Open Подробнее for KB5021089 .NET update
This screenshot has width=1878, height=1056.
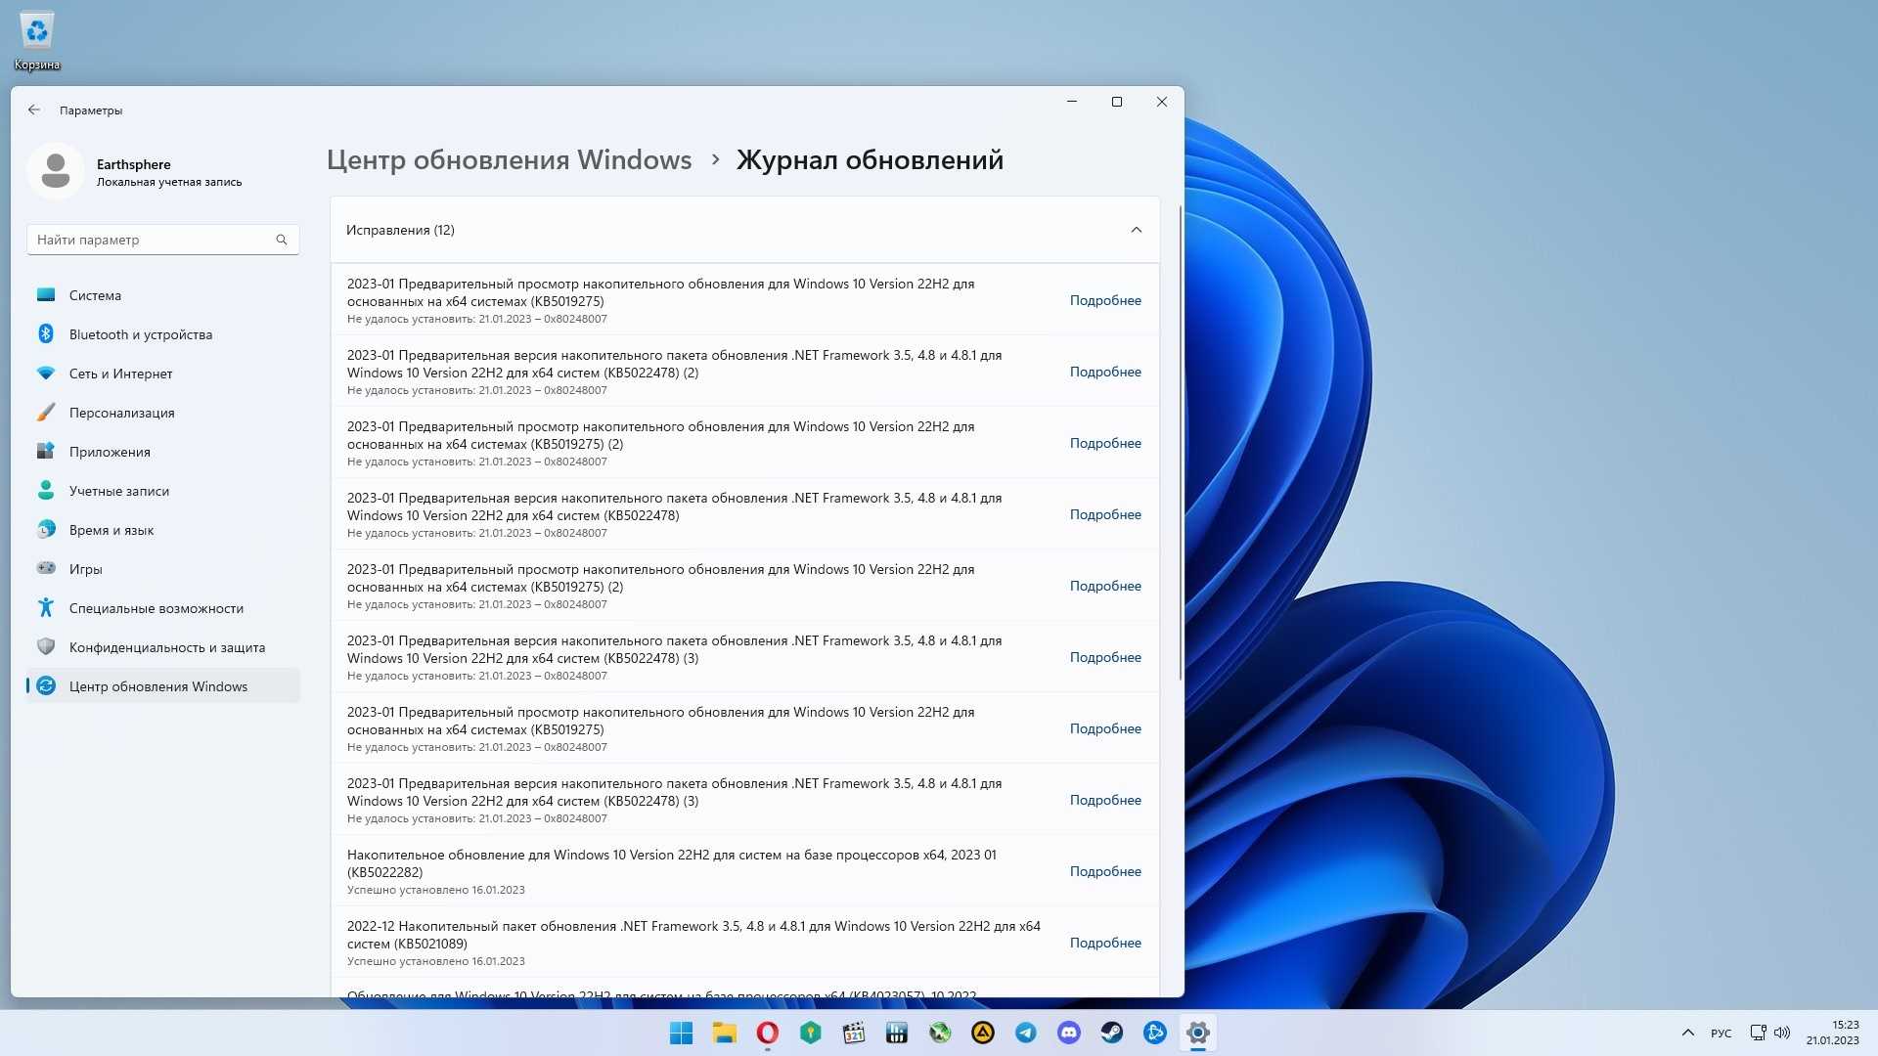point(1105,943)
